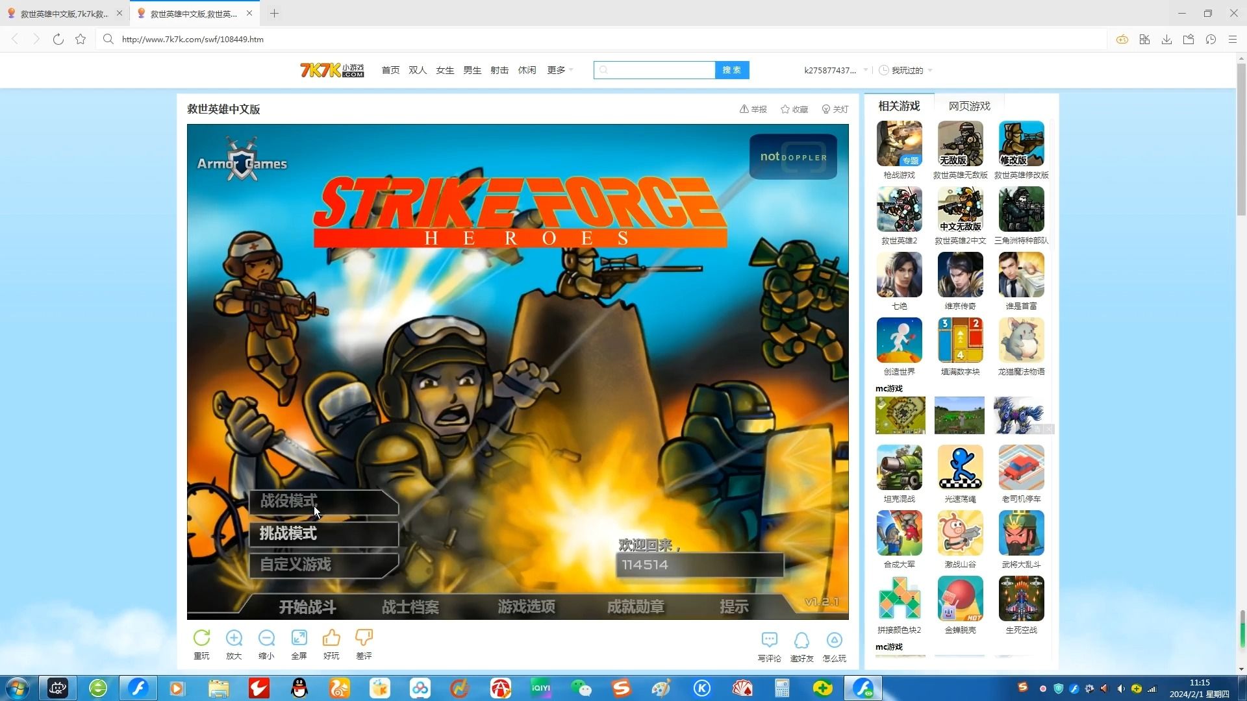1247x701 pixels.
Task: Click the browser address bar URL
Action: pos(193,39)
